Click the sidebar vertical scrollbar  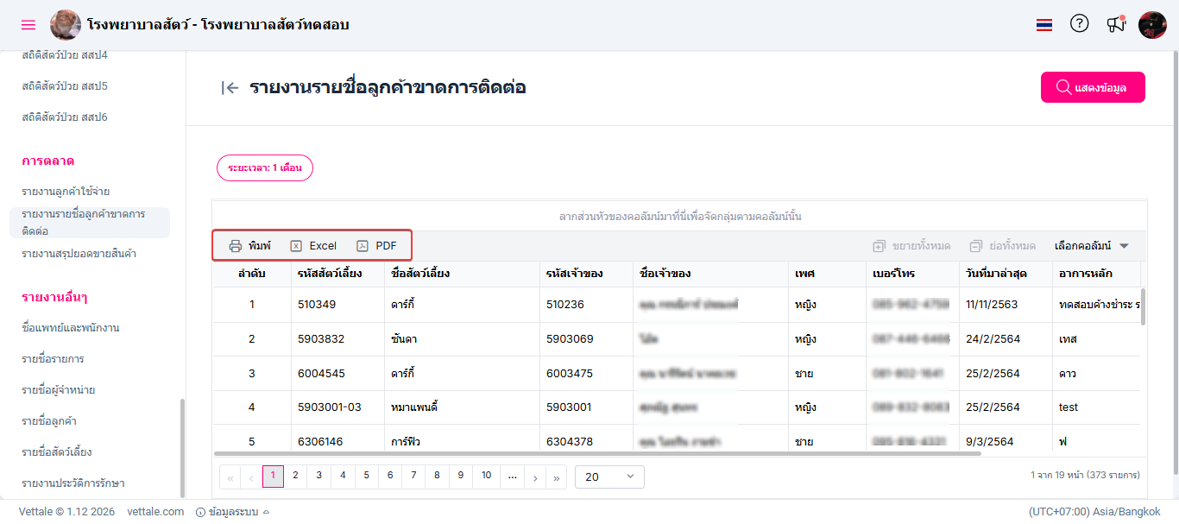click(x=181, y=447)
